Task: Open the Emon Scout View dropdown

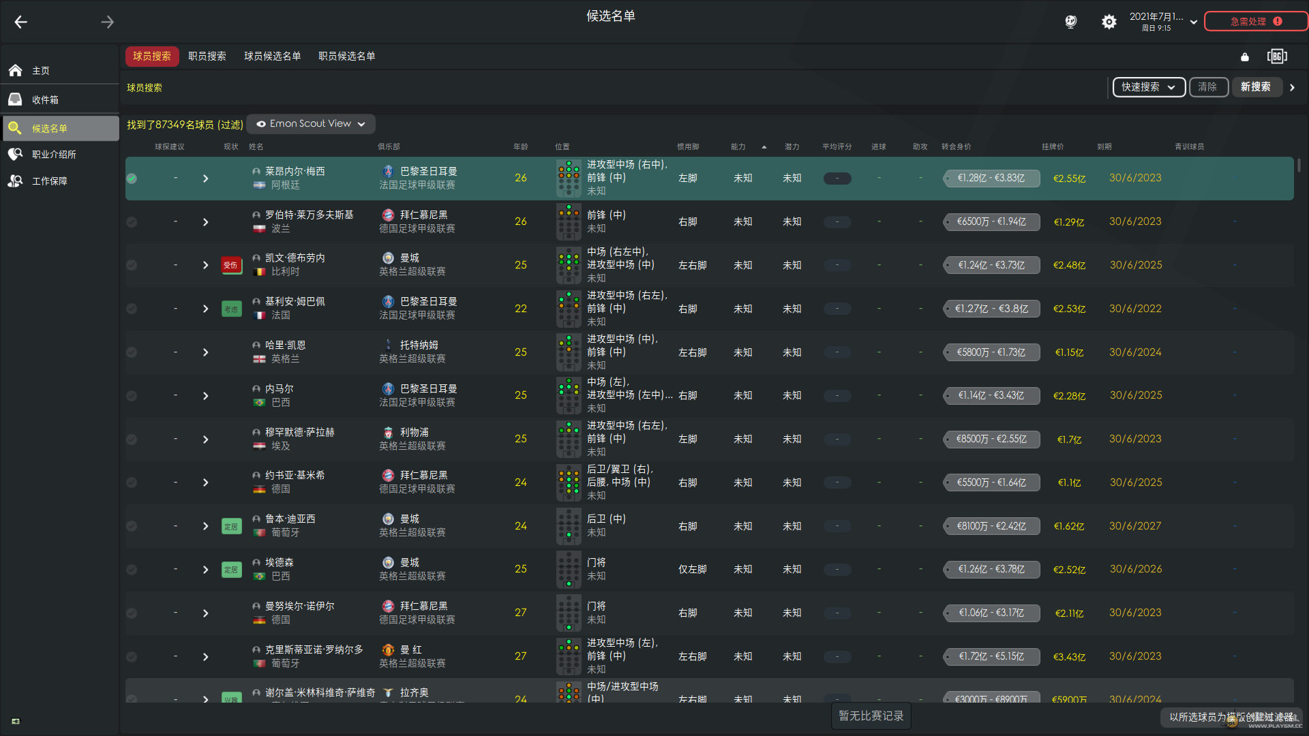Action: pos(311,124)
